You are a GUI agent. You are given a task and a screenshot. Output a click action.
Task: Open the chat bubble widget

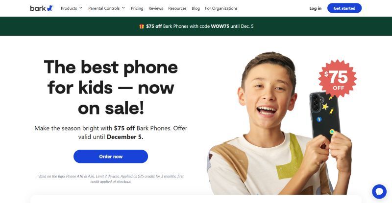379,192
